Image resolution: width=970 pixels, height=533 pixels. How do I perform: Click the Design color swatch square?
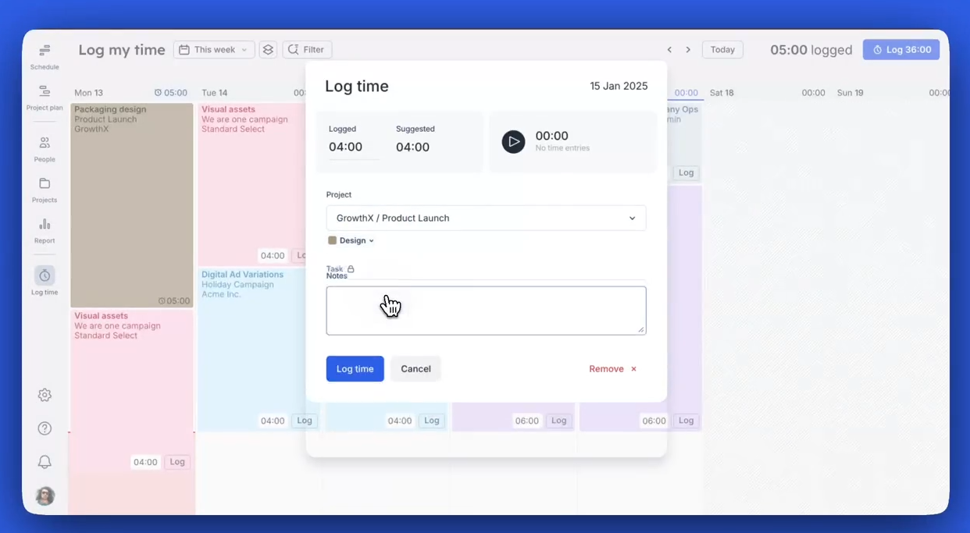click(332, 240)
